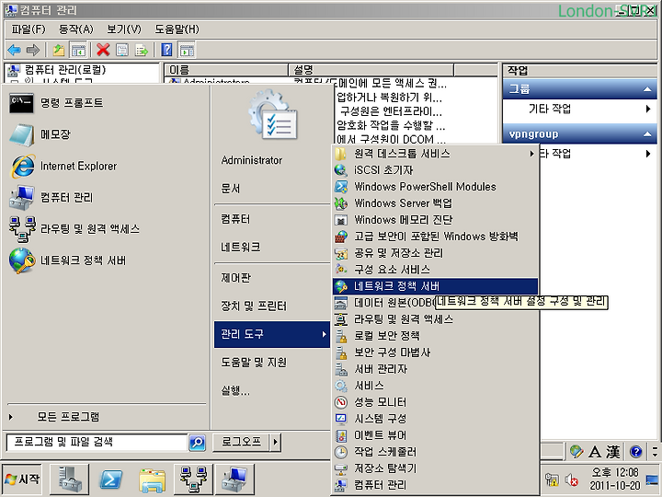The height and width of the screenshot is (497, 662).
Task: Click the 프로그램 및 파일 검색 box
Action: tap(97, 443)
